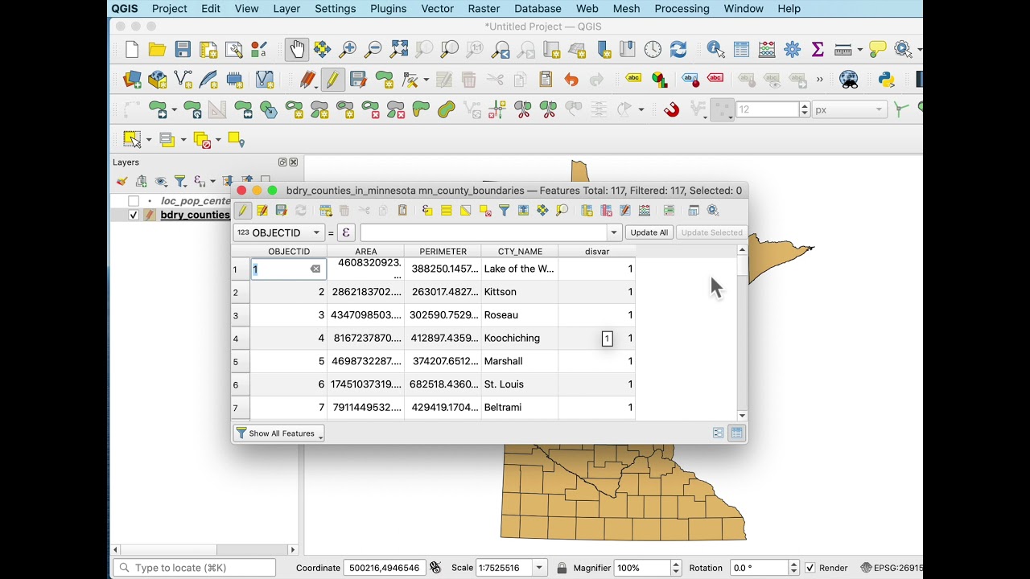1030x579 pixels.
Task: Open the OBJECTID field dropdown
Action: pyautogui.click(x=278, y=232)
